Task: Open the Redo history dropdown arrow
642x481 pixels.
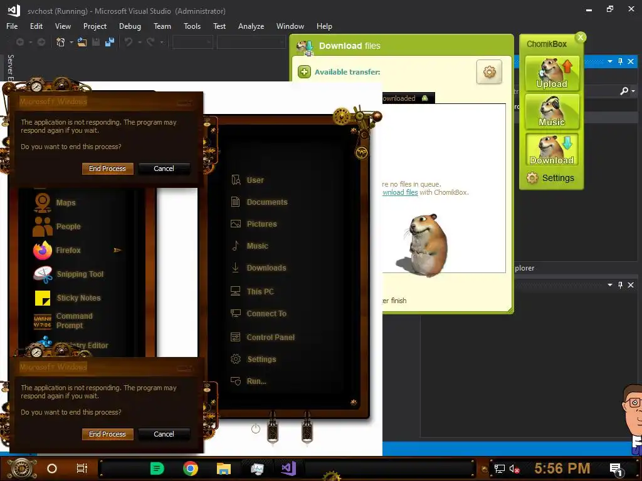Action: [162, 42]
